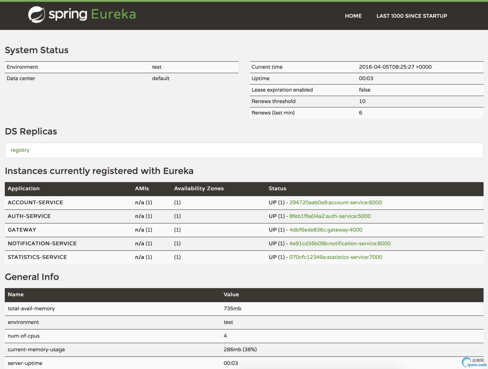The image size is (488, 369).
Task: Select the Instances currently registered heading
Action: (x=99, y=171)
